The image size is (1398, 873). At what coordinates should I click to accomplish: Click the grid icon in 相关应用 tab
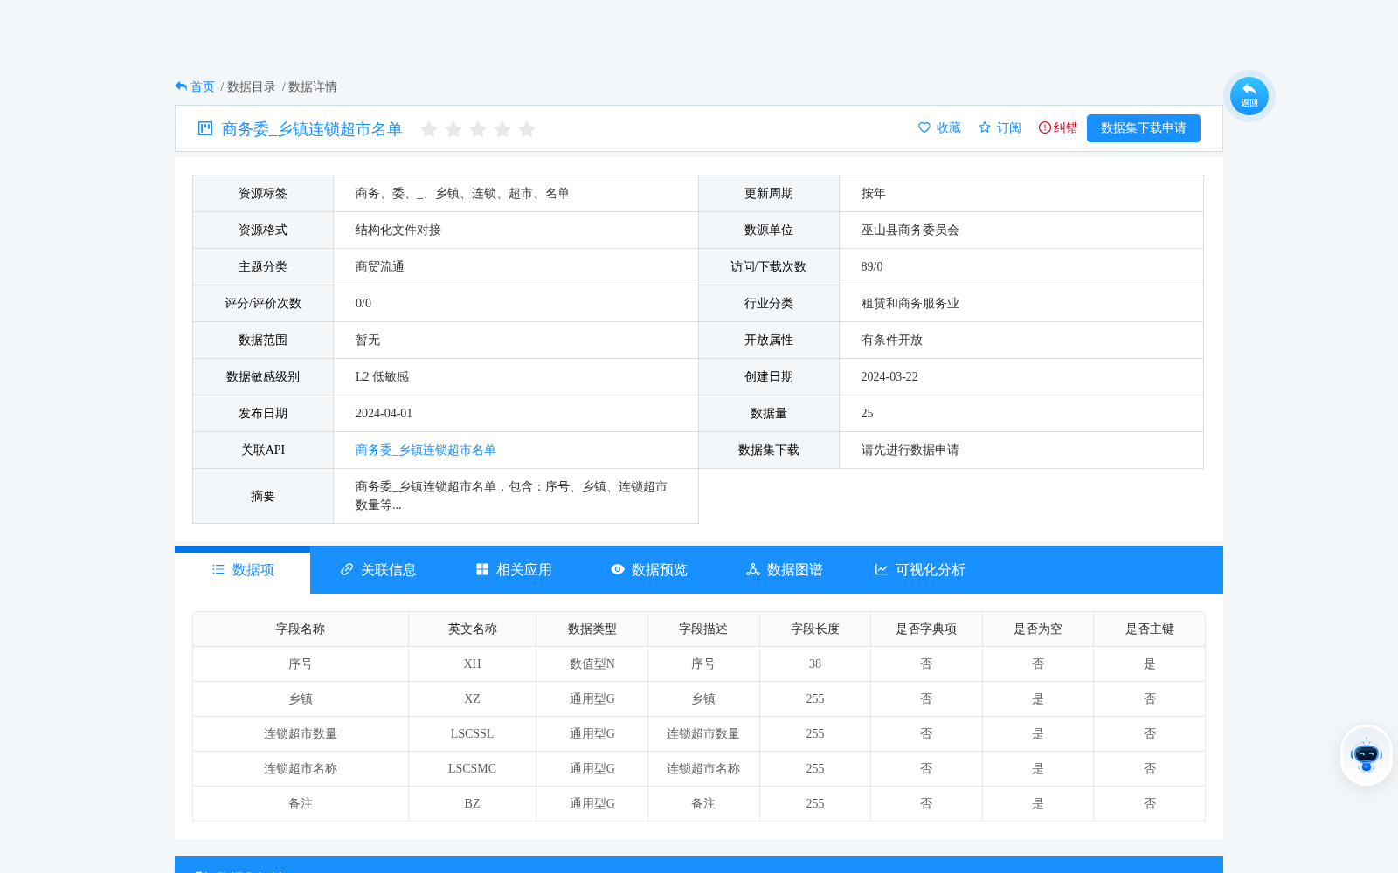point(482,569)
